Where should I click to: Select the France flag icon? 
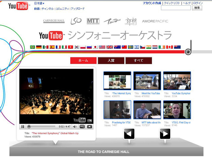pos(58,47)
